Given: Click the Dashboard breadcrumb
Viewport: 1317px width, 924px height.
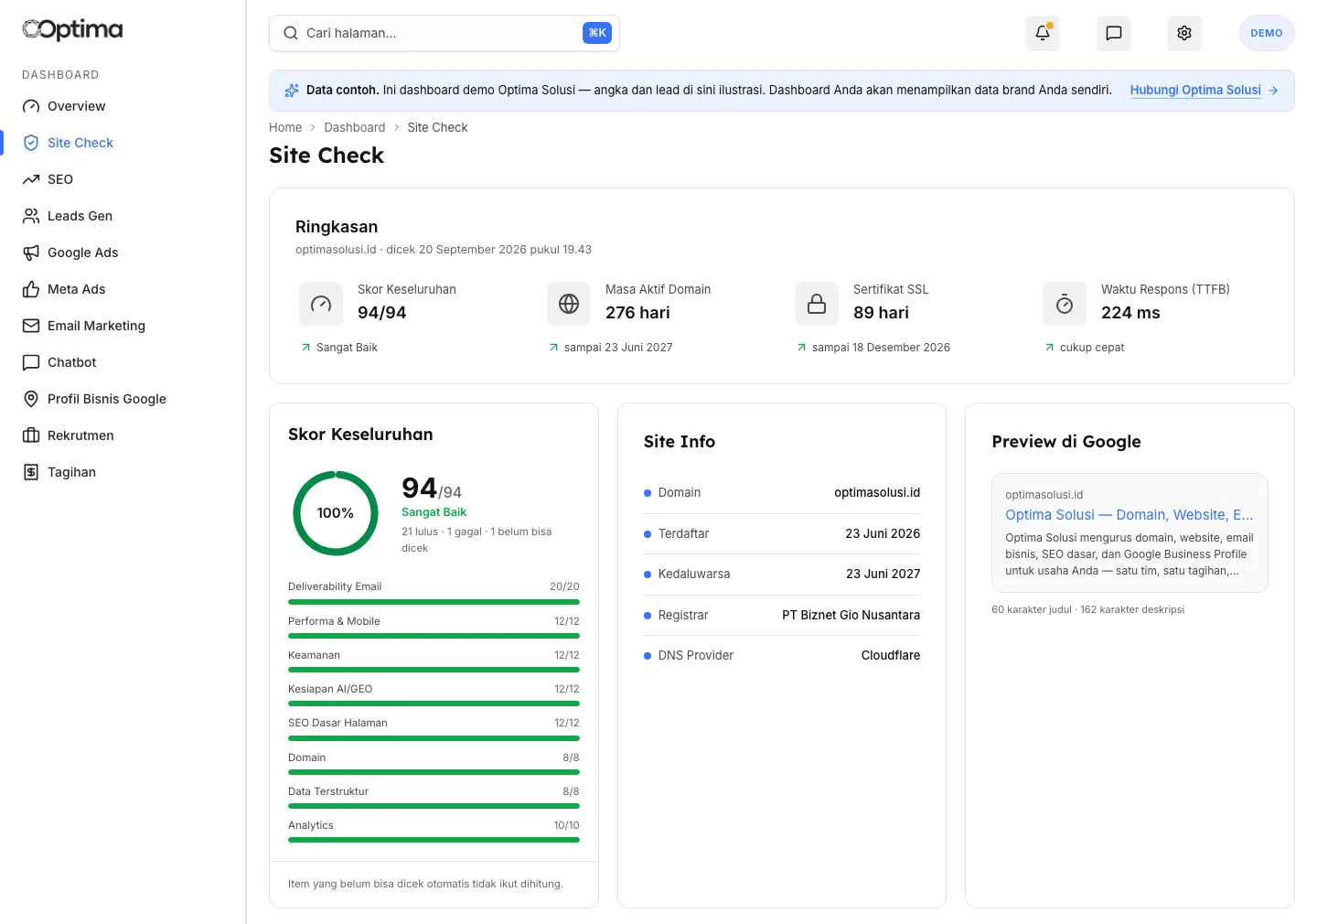Looking at the screenshot, I should pyautogui.click(x=355, y=127).
